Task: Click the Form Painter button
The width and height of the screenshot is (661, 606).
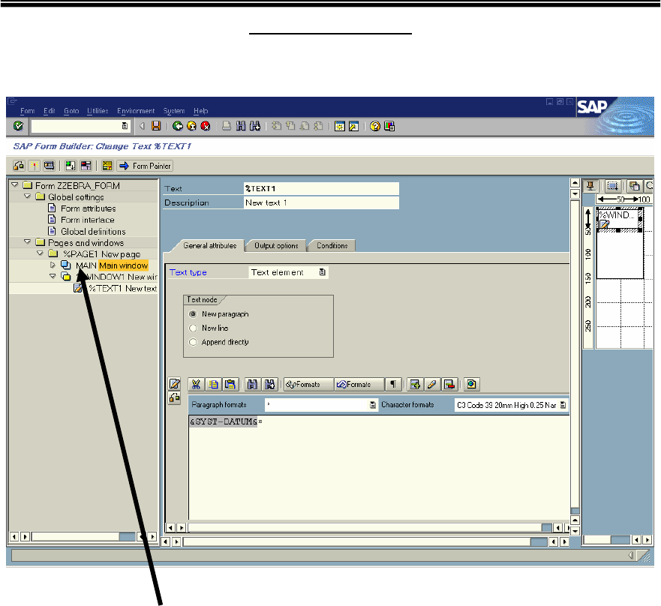Action: (145, 166)
